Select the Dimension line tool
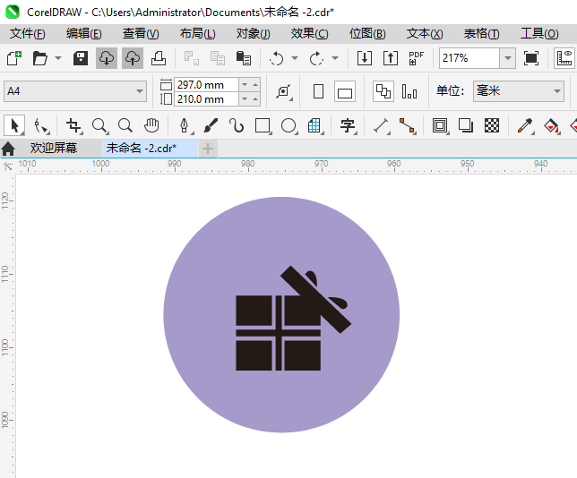Screen dimensions: 577x478 coord(382,125)
